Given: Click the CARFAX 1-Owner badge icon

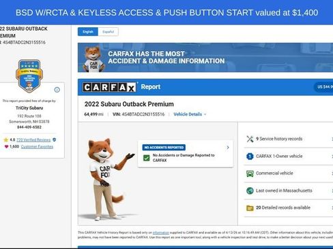Looking at the screenshot, I should point(250,156).
